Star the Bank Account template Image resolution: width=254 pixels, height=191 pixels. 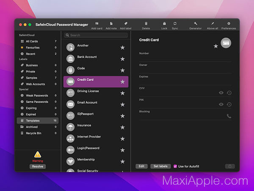[122, 59]
